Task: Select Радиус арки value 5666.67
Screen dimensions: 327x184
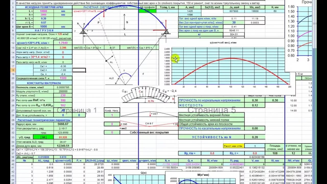Action: 63,124
